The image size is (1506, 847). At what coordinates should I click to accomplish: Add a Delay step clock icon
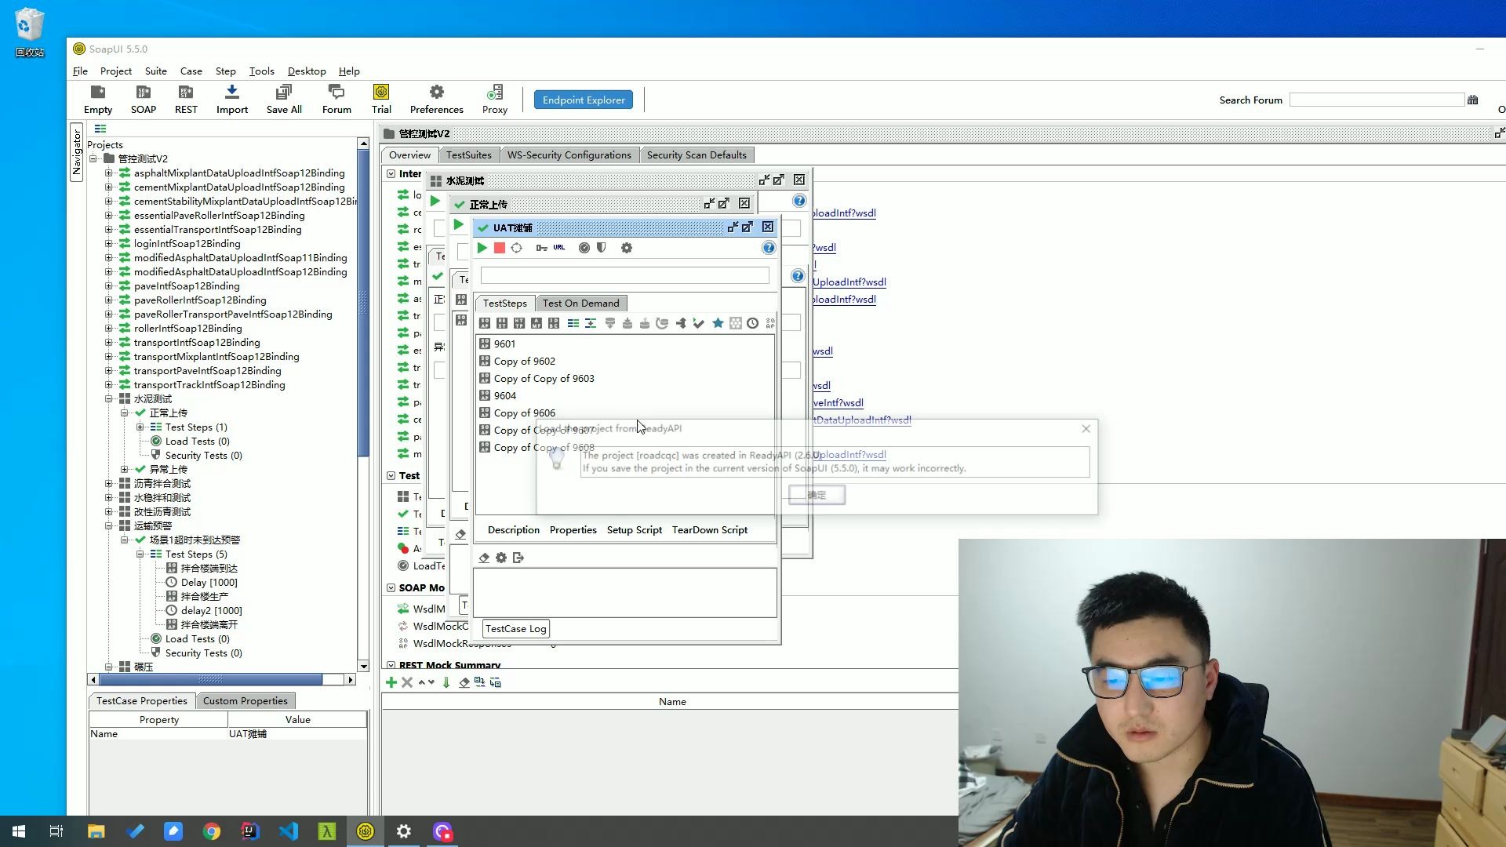[752, 323]
